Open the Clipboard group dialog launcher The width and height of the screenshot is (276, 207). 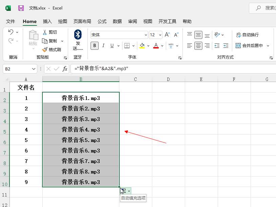65,58
